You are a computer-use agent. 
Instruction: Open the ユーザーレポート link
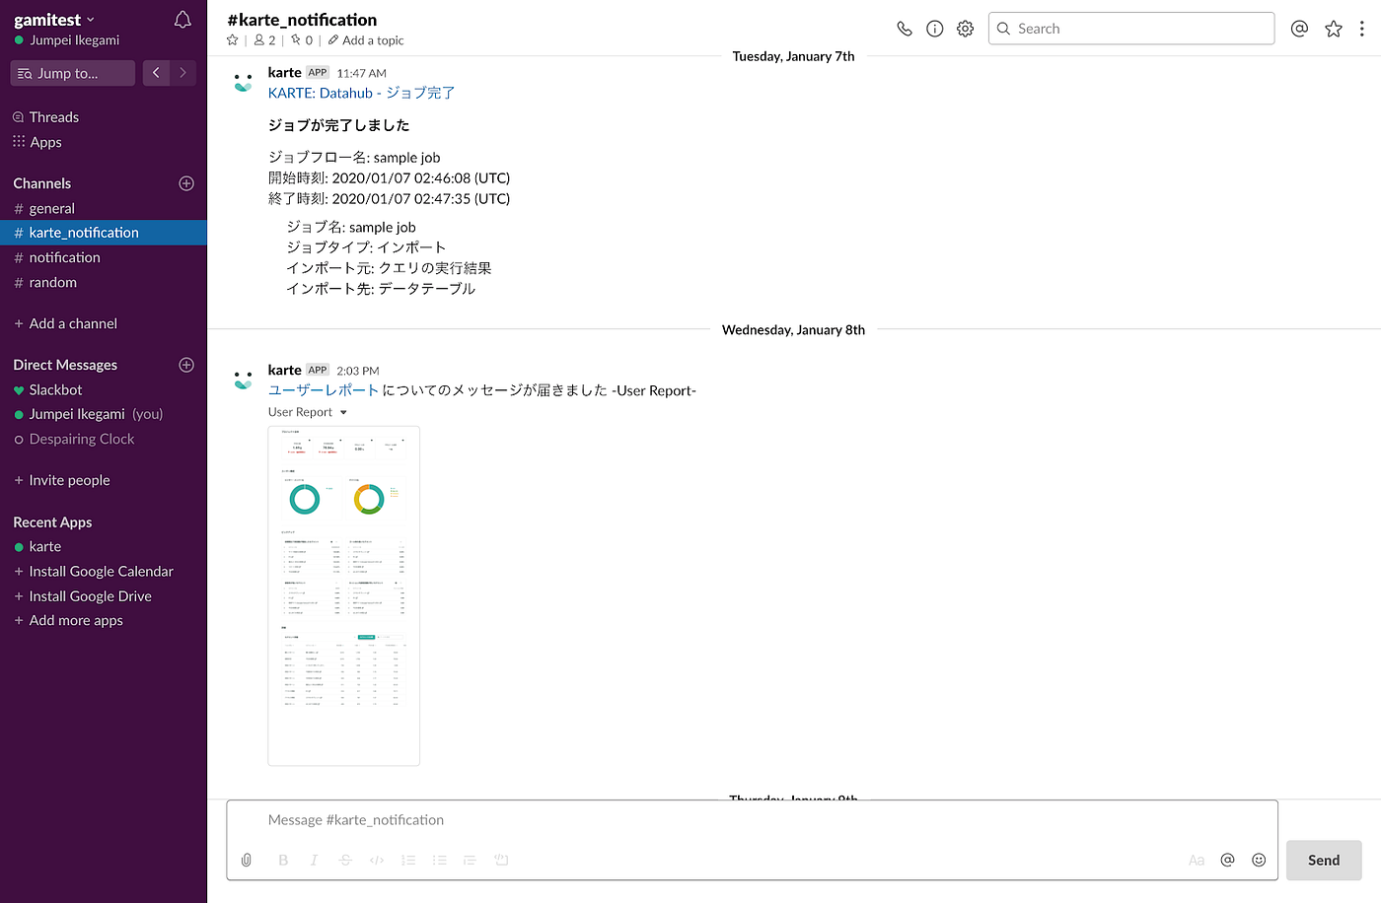[324, 390]
